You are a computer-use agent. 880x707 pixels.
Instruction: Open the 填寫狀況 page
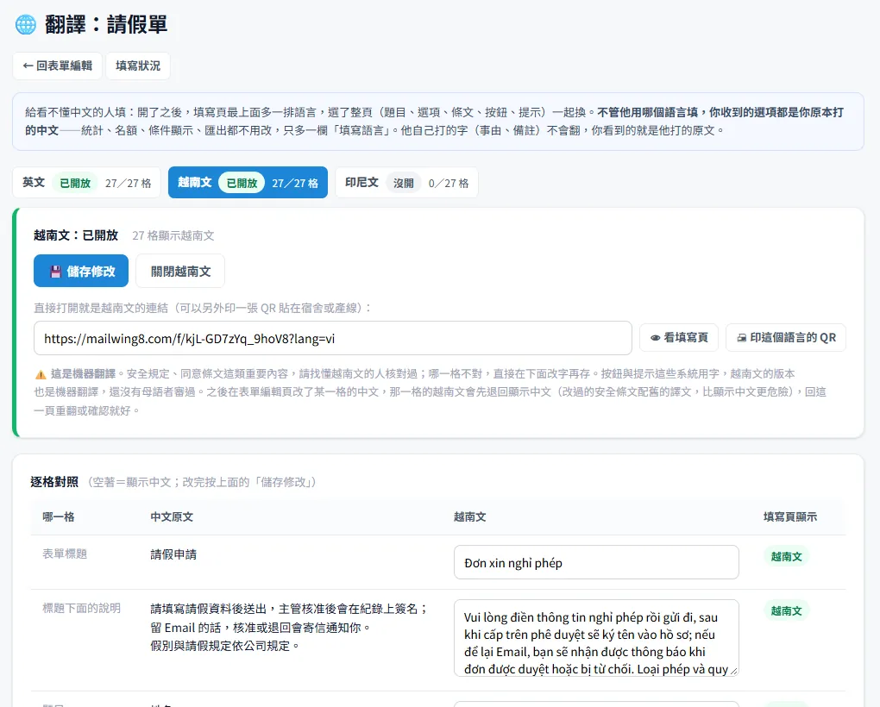pos(138,66)
